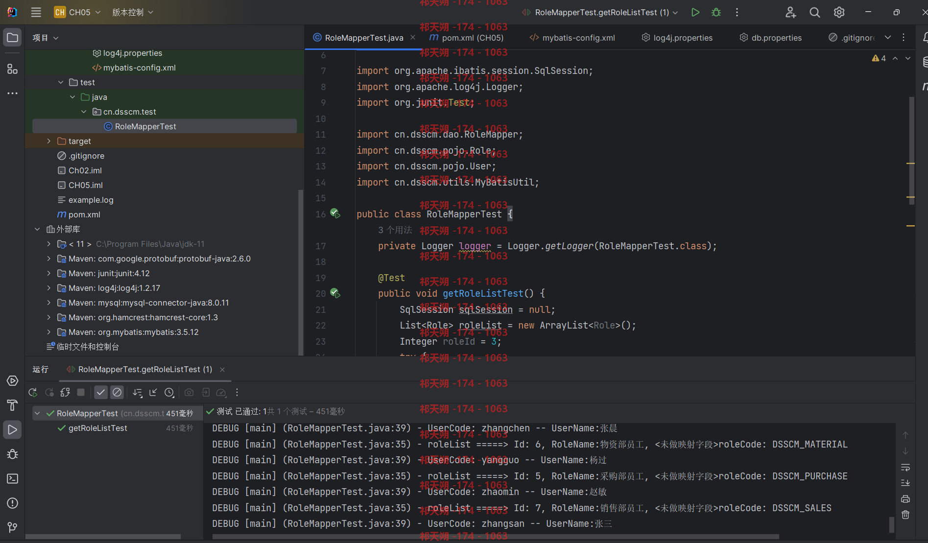Open the Structure tool window
928x543 pixels.
point(13,69)
